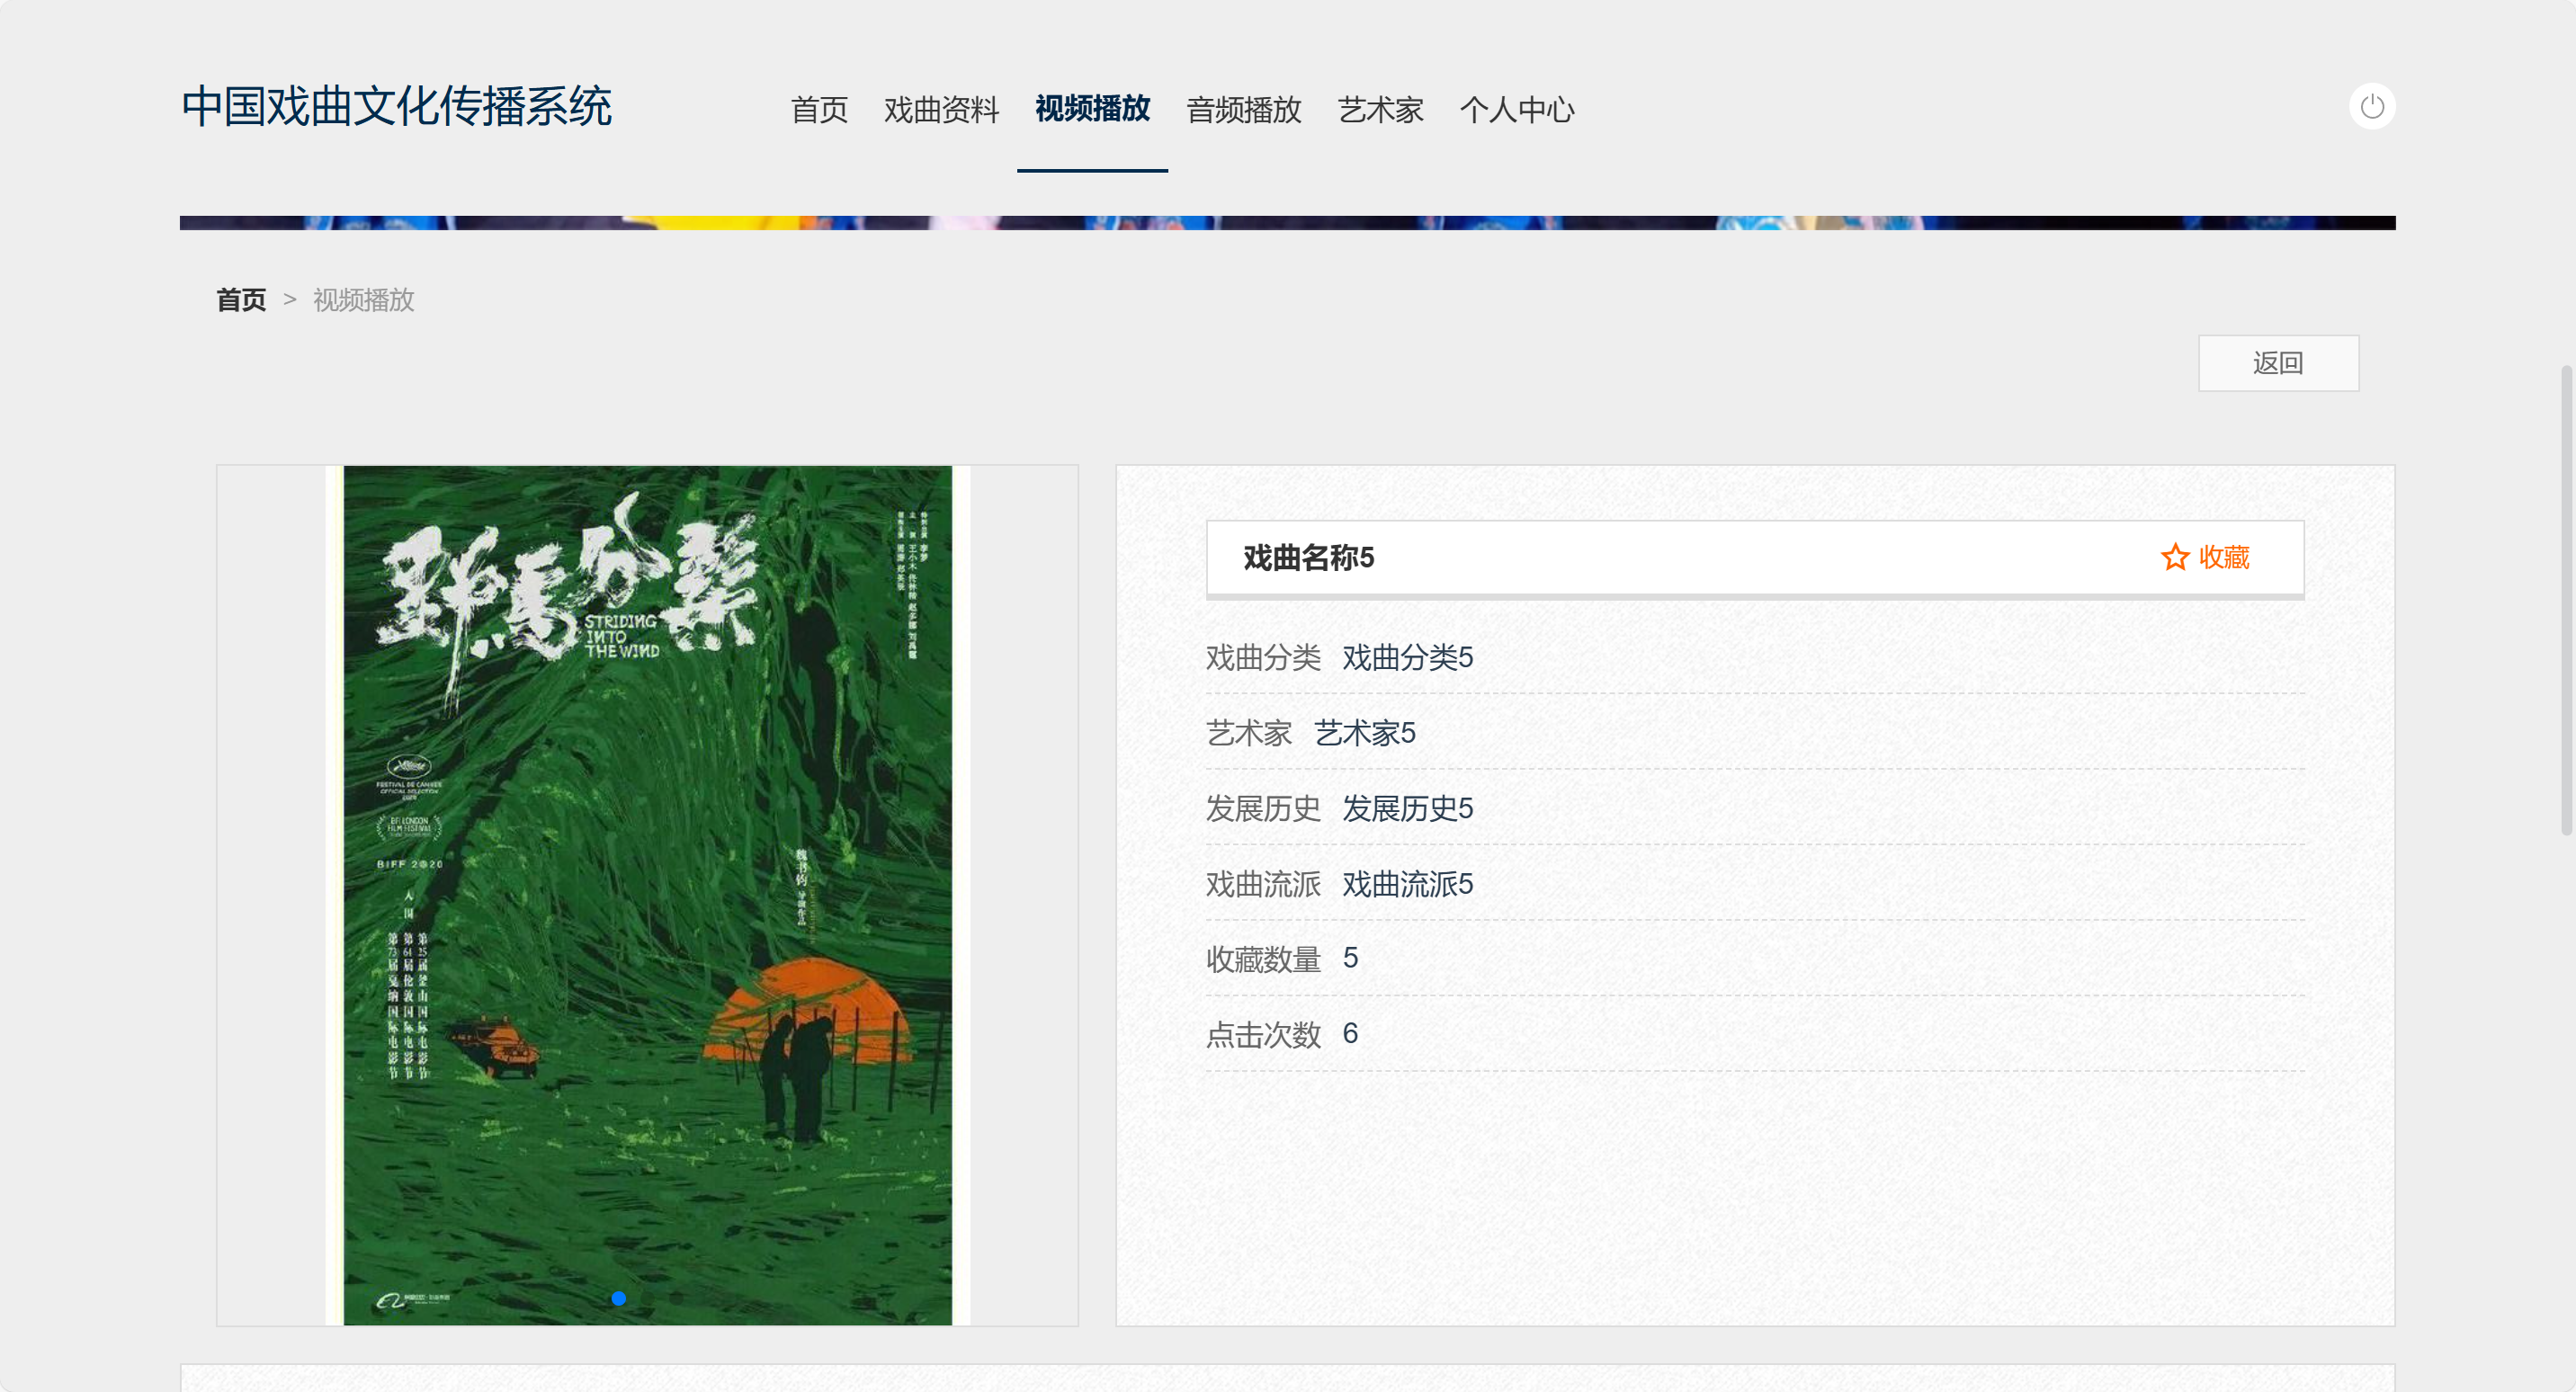Switch to the 音频播放 tab
This screenshot has width=2576, height=1392.
[1243, 109]
